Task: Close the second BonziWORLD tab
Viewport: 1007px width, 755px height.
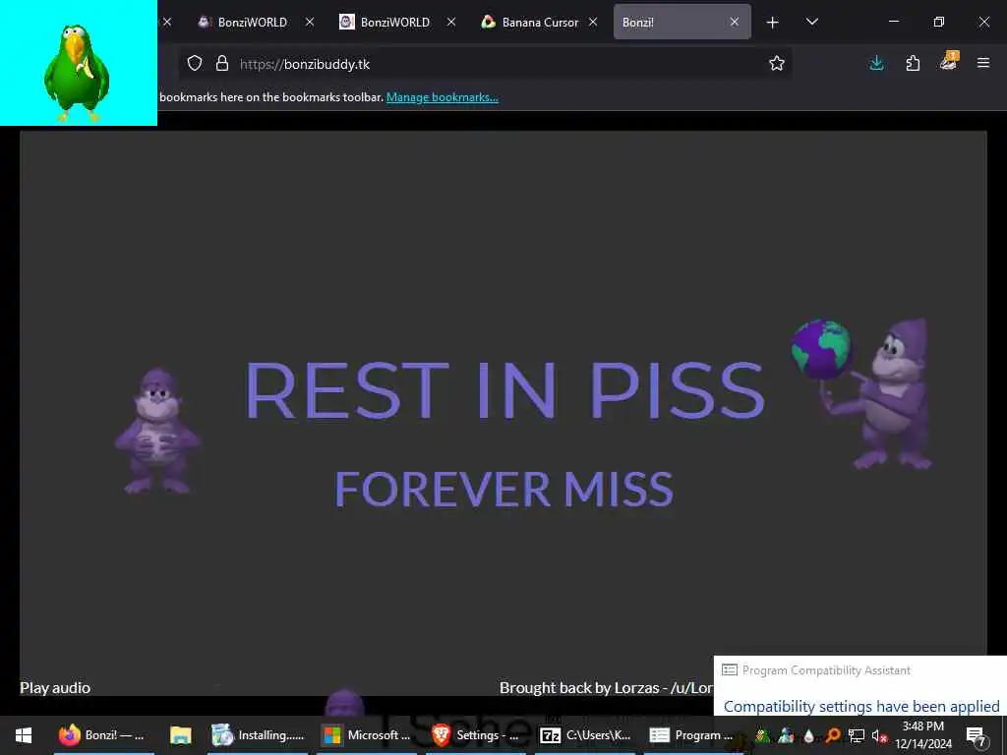Action: click(x=451, y=22)
